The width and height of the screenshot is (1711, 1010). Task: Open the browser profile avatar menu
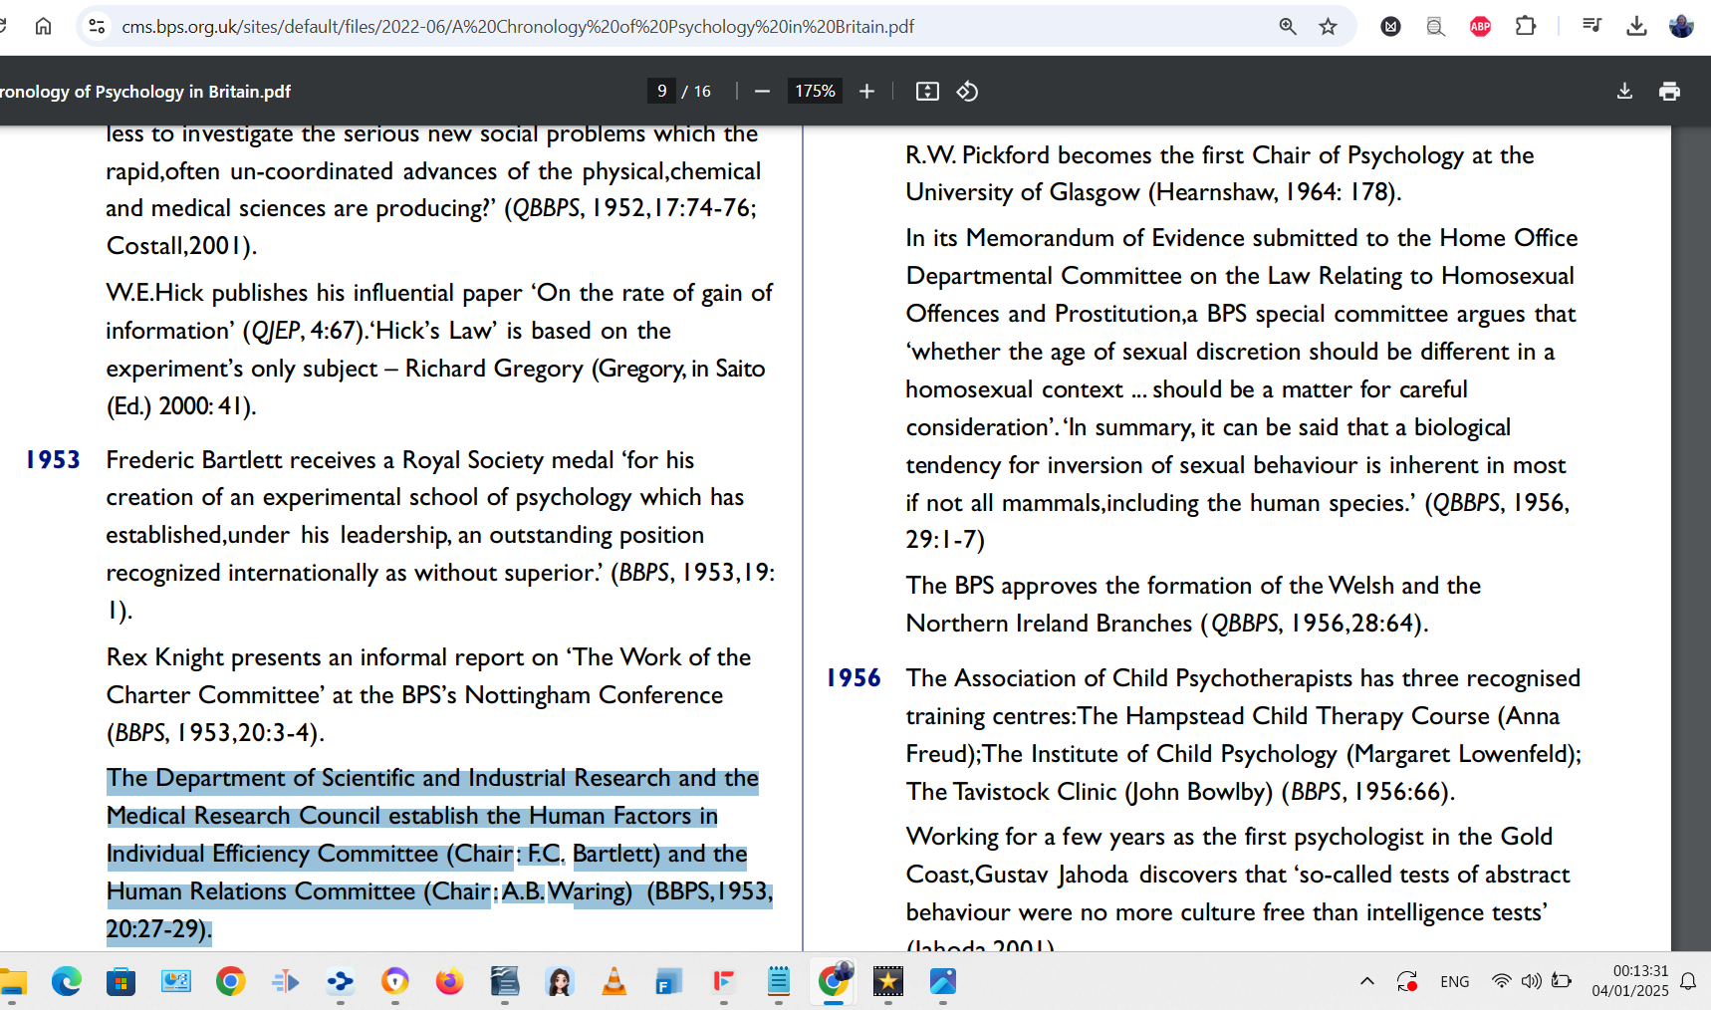1681,27
